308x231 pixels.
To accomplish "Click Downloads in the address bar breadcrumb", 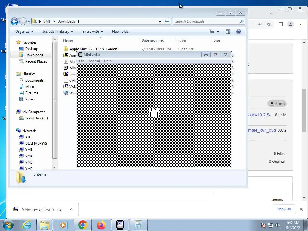I will 66,21.
